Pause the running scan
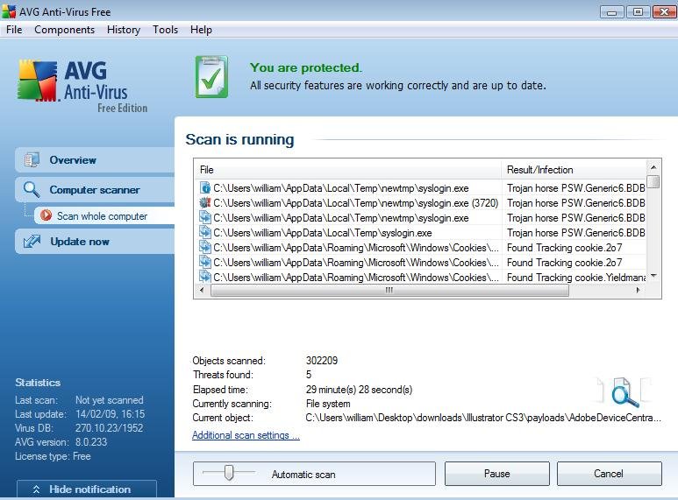The height and width of the screenshot is (500, 678). coord(496,474)
